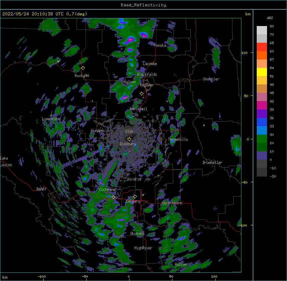
Task: Click the km unit label at the top right
Action: coord(248,14)
